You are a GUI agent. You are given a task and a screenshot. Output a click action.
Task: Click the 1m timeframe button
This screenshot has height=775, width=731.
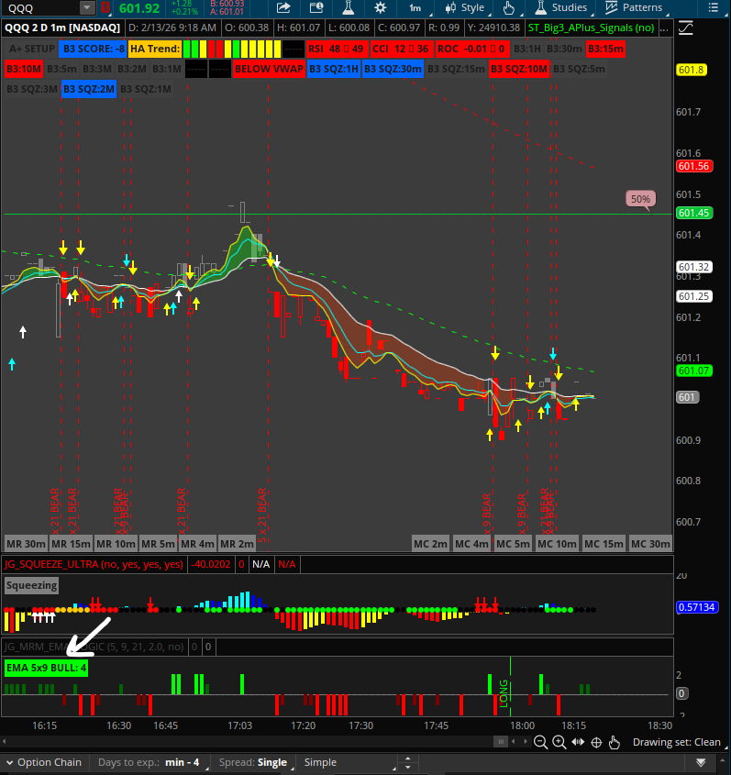(415, 8)
